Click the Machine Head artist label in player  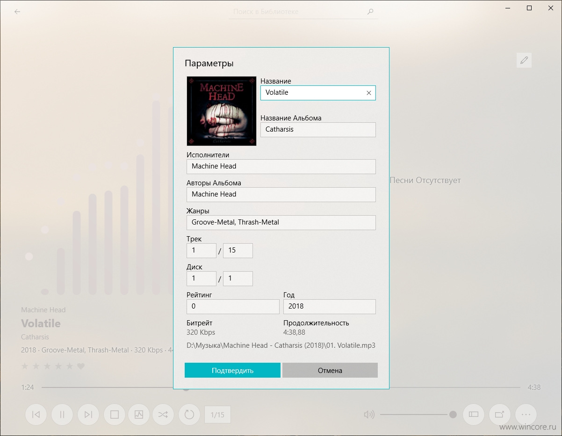pyautogui.click(x=43, y=310)
